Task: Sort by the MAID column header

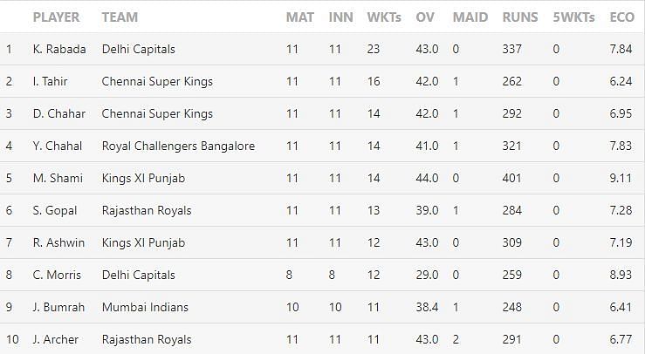Action: pyautogui.click(x=471, y=17)
